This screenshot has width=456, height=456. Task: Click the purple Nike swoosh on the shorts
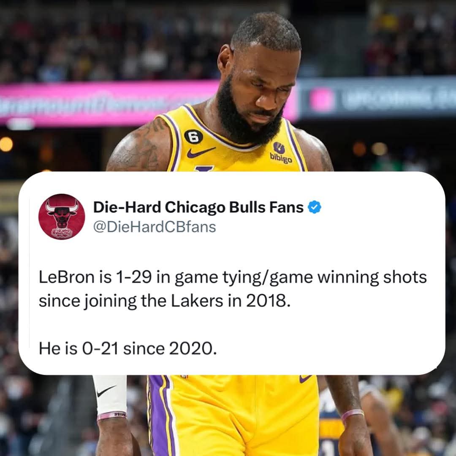(305, 378)
